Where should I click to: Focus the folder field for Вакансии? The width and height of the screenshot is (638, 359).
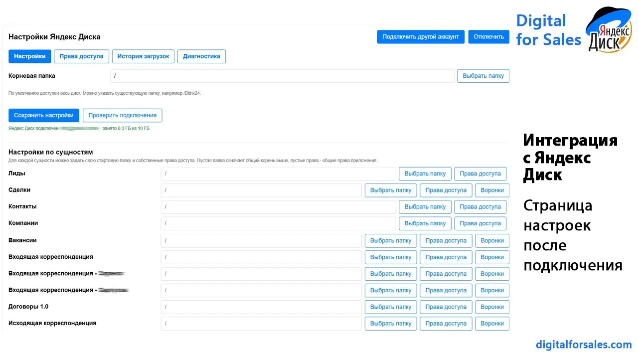(x=261, y=241)
